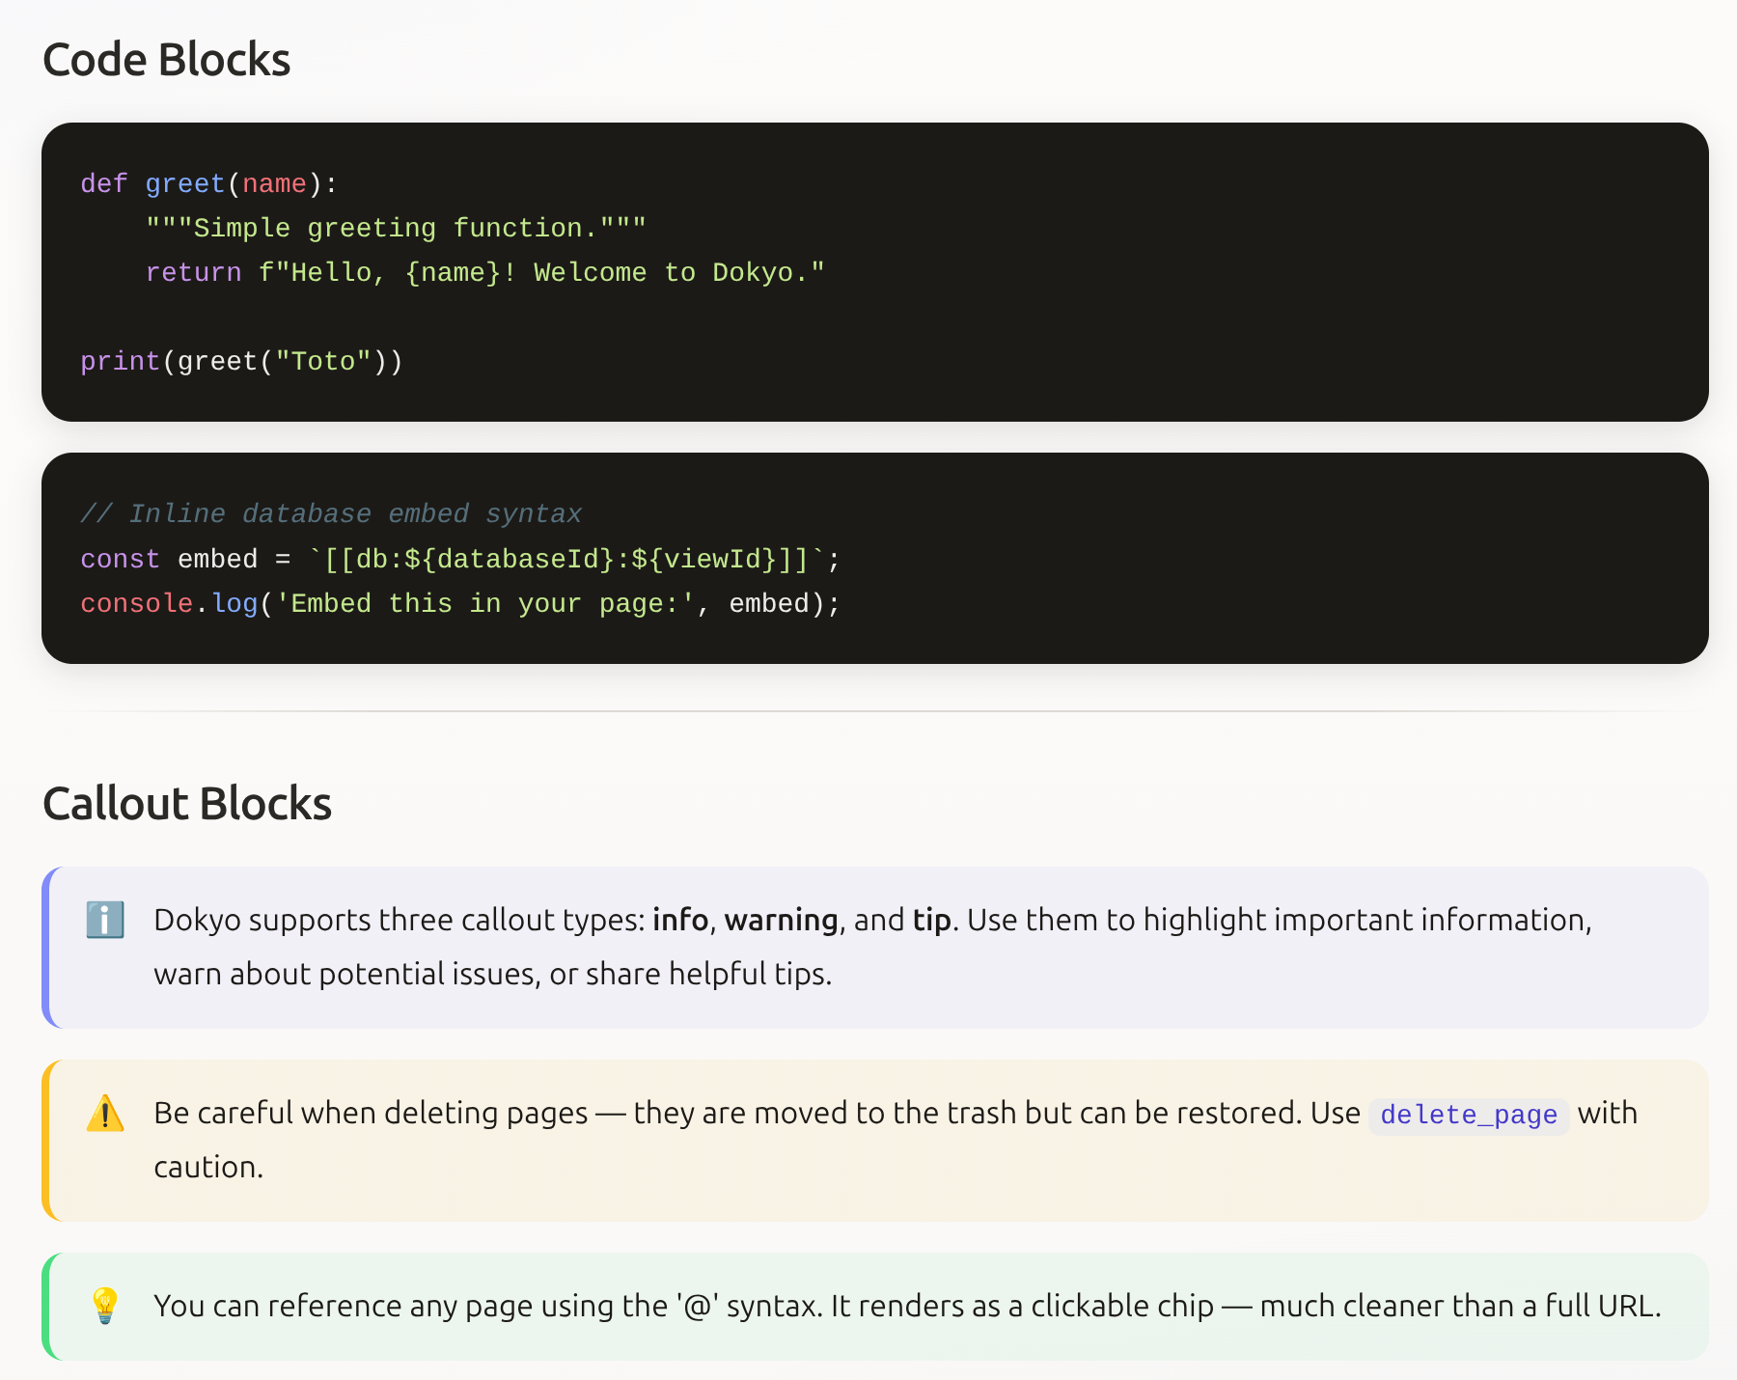
Task: Click the info callout icon
Action: [105, 920]
